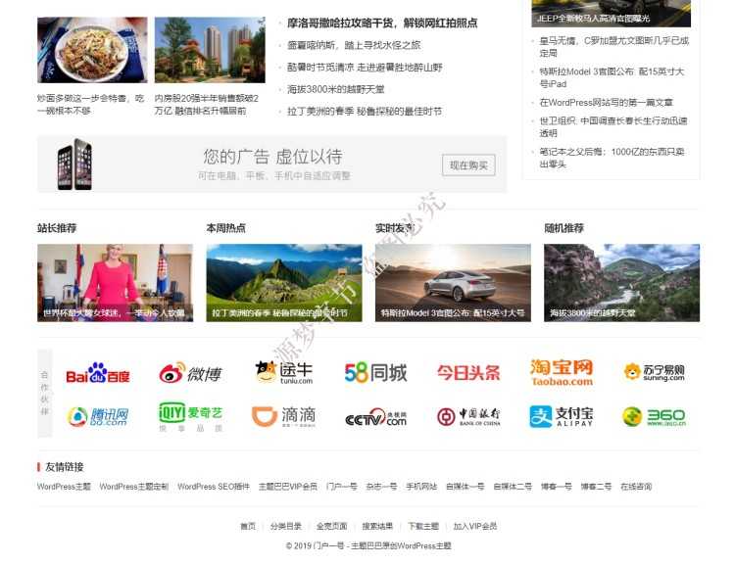
Task: Go to 首页 in footer menu
Action: 248,526
